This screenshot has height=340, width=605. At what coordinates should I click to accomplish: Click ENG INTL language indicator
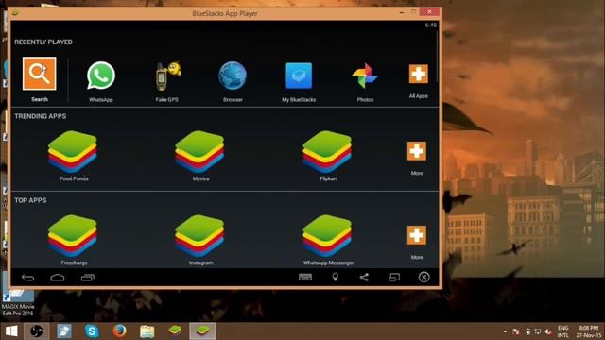(x=563, y=331)
